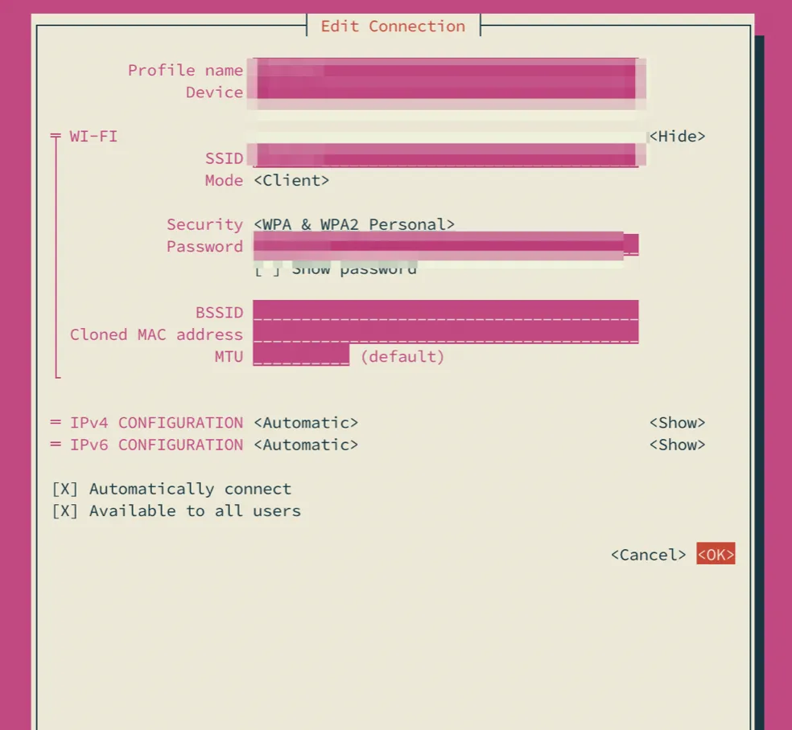Uncheck Available to all users

tap(65, 511)
